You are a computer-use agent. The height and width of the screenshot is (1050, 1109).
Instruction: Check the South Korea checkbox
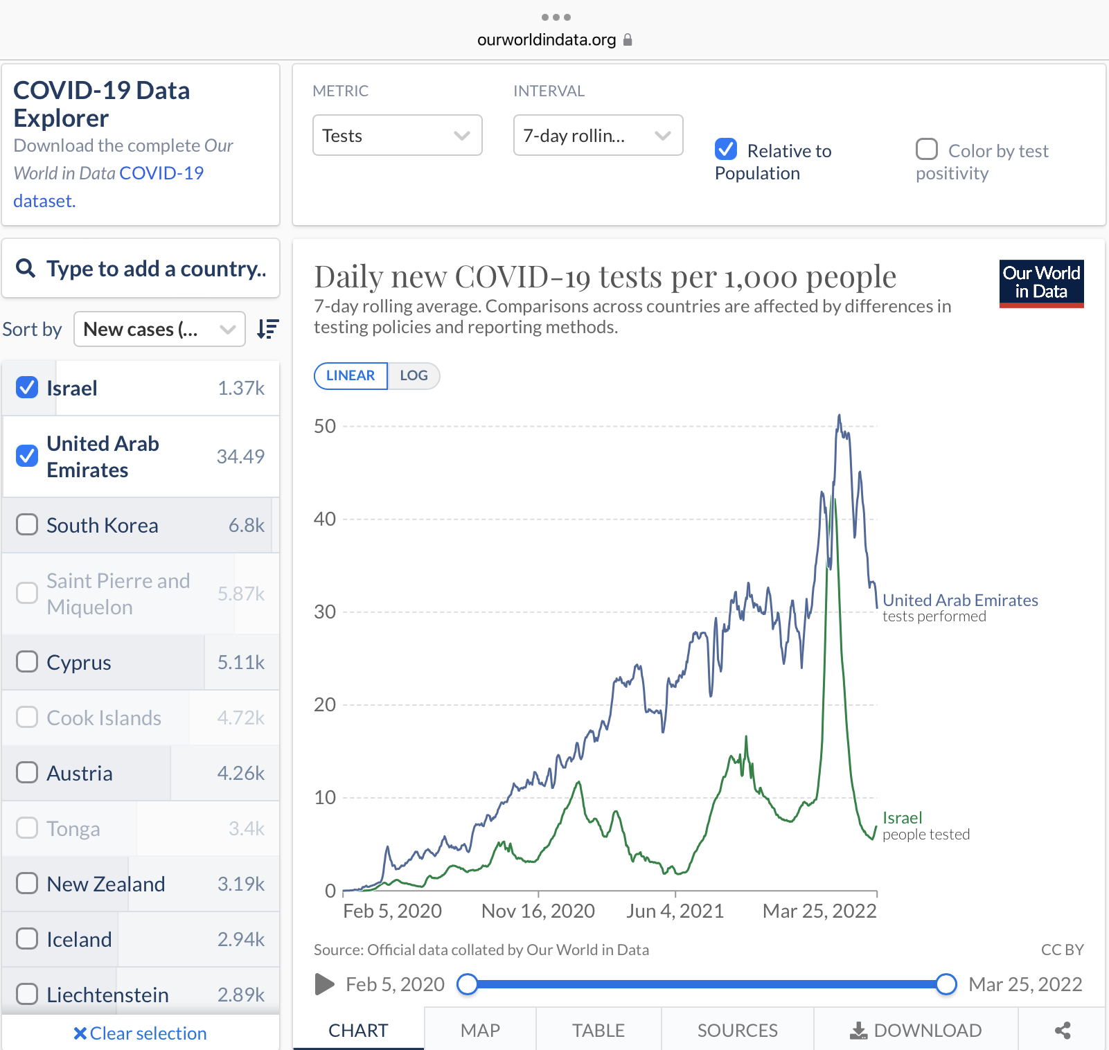[27, 525]
